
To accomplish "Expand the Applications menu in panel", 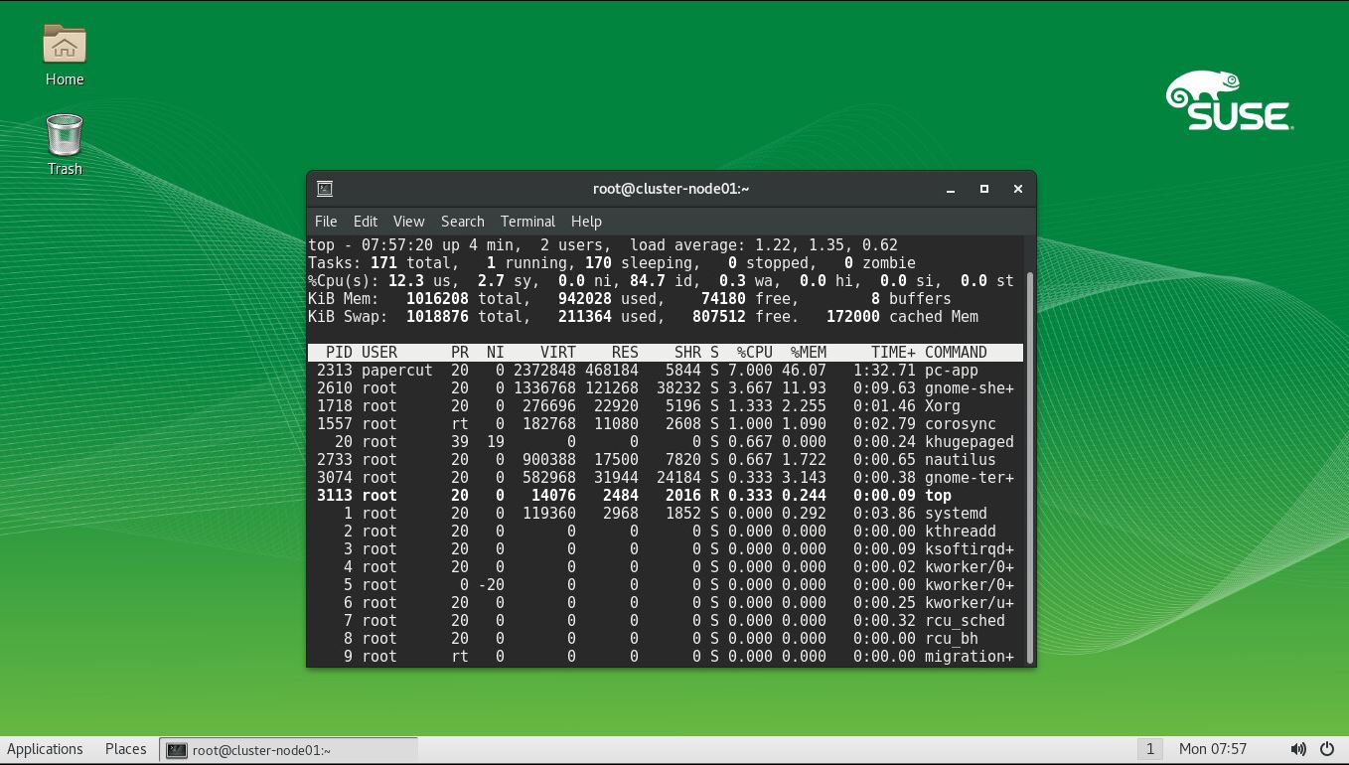I will (x=45, y=749).
